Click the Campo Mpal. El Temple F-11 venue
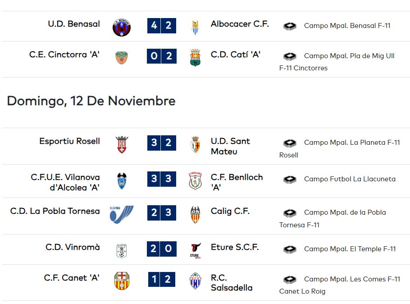410x304 pixels. pyautogui.click(x=350, y=249)
